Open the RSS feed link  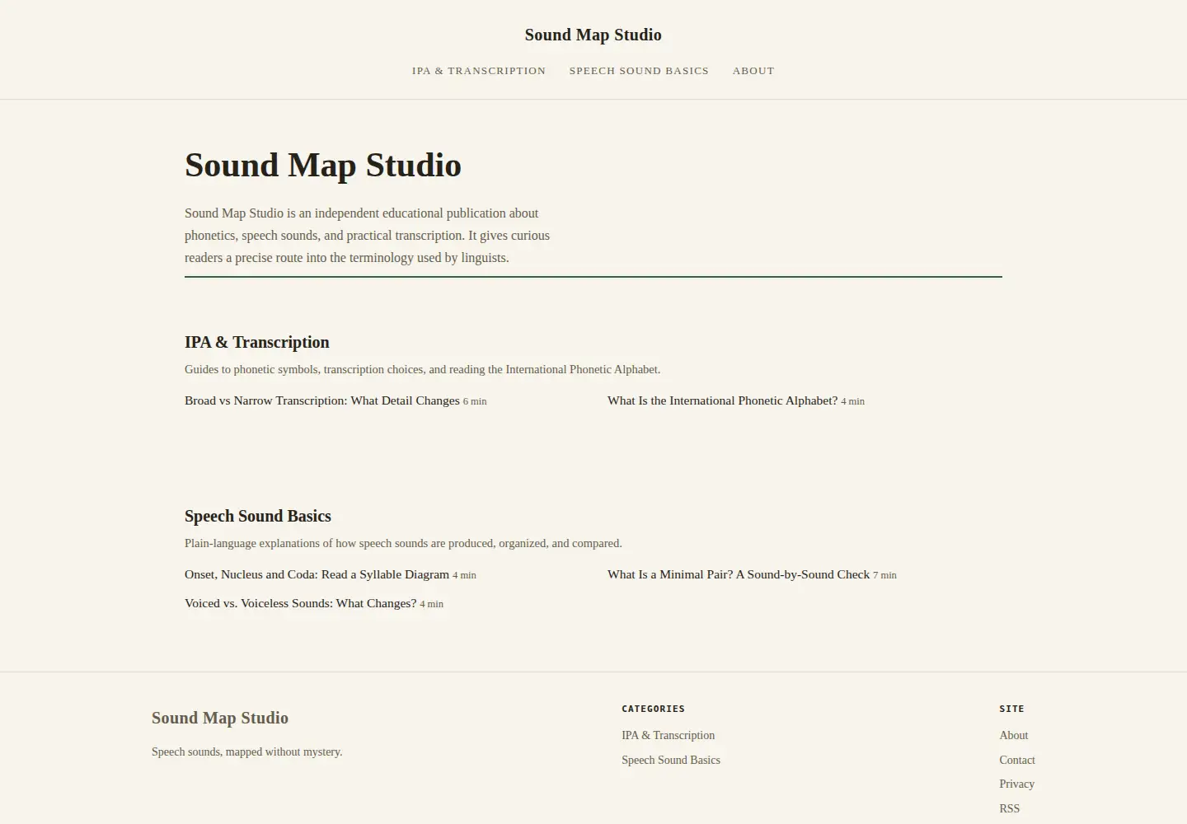click(x=1010, y=808)
